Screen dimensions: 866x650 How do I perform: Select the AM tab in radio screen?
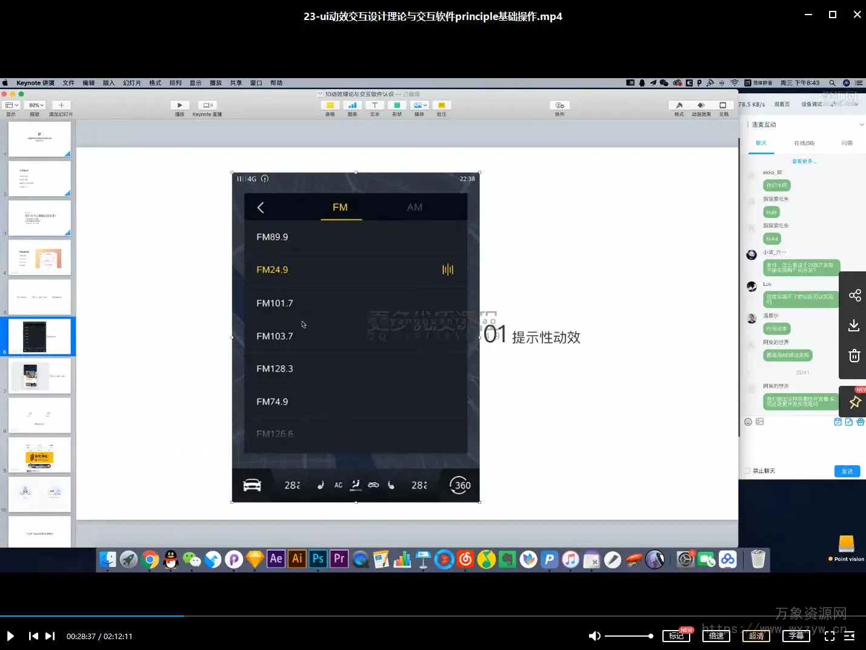[x=415, y=208]
